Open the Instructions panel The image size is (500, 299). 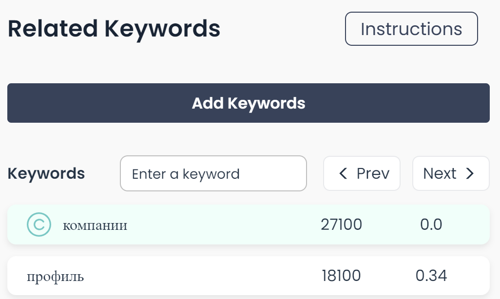coord(411,29)
